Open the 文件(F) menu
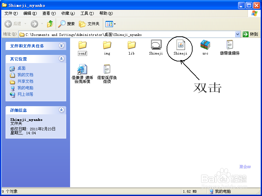 11,13
